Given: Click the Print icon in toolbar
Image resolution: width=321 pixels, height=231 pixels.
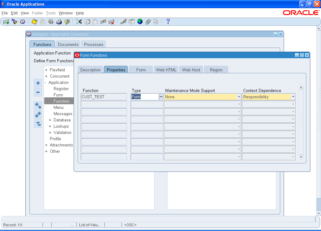Looking at the screenshot, I should (59, 22).
